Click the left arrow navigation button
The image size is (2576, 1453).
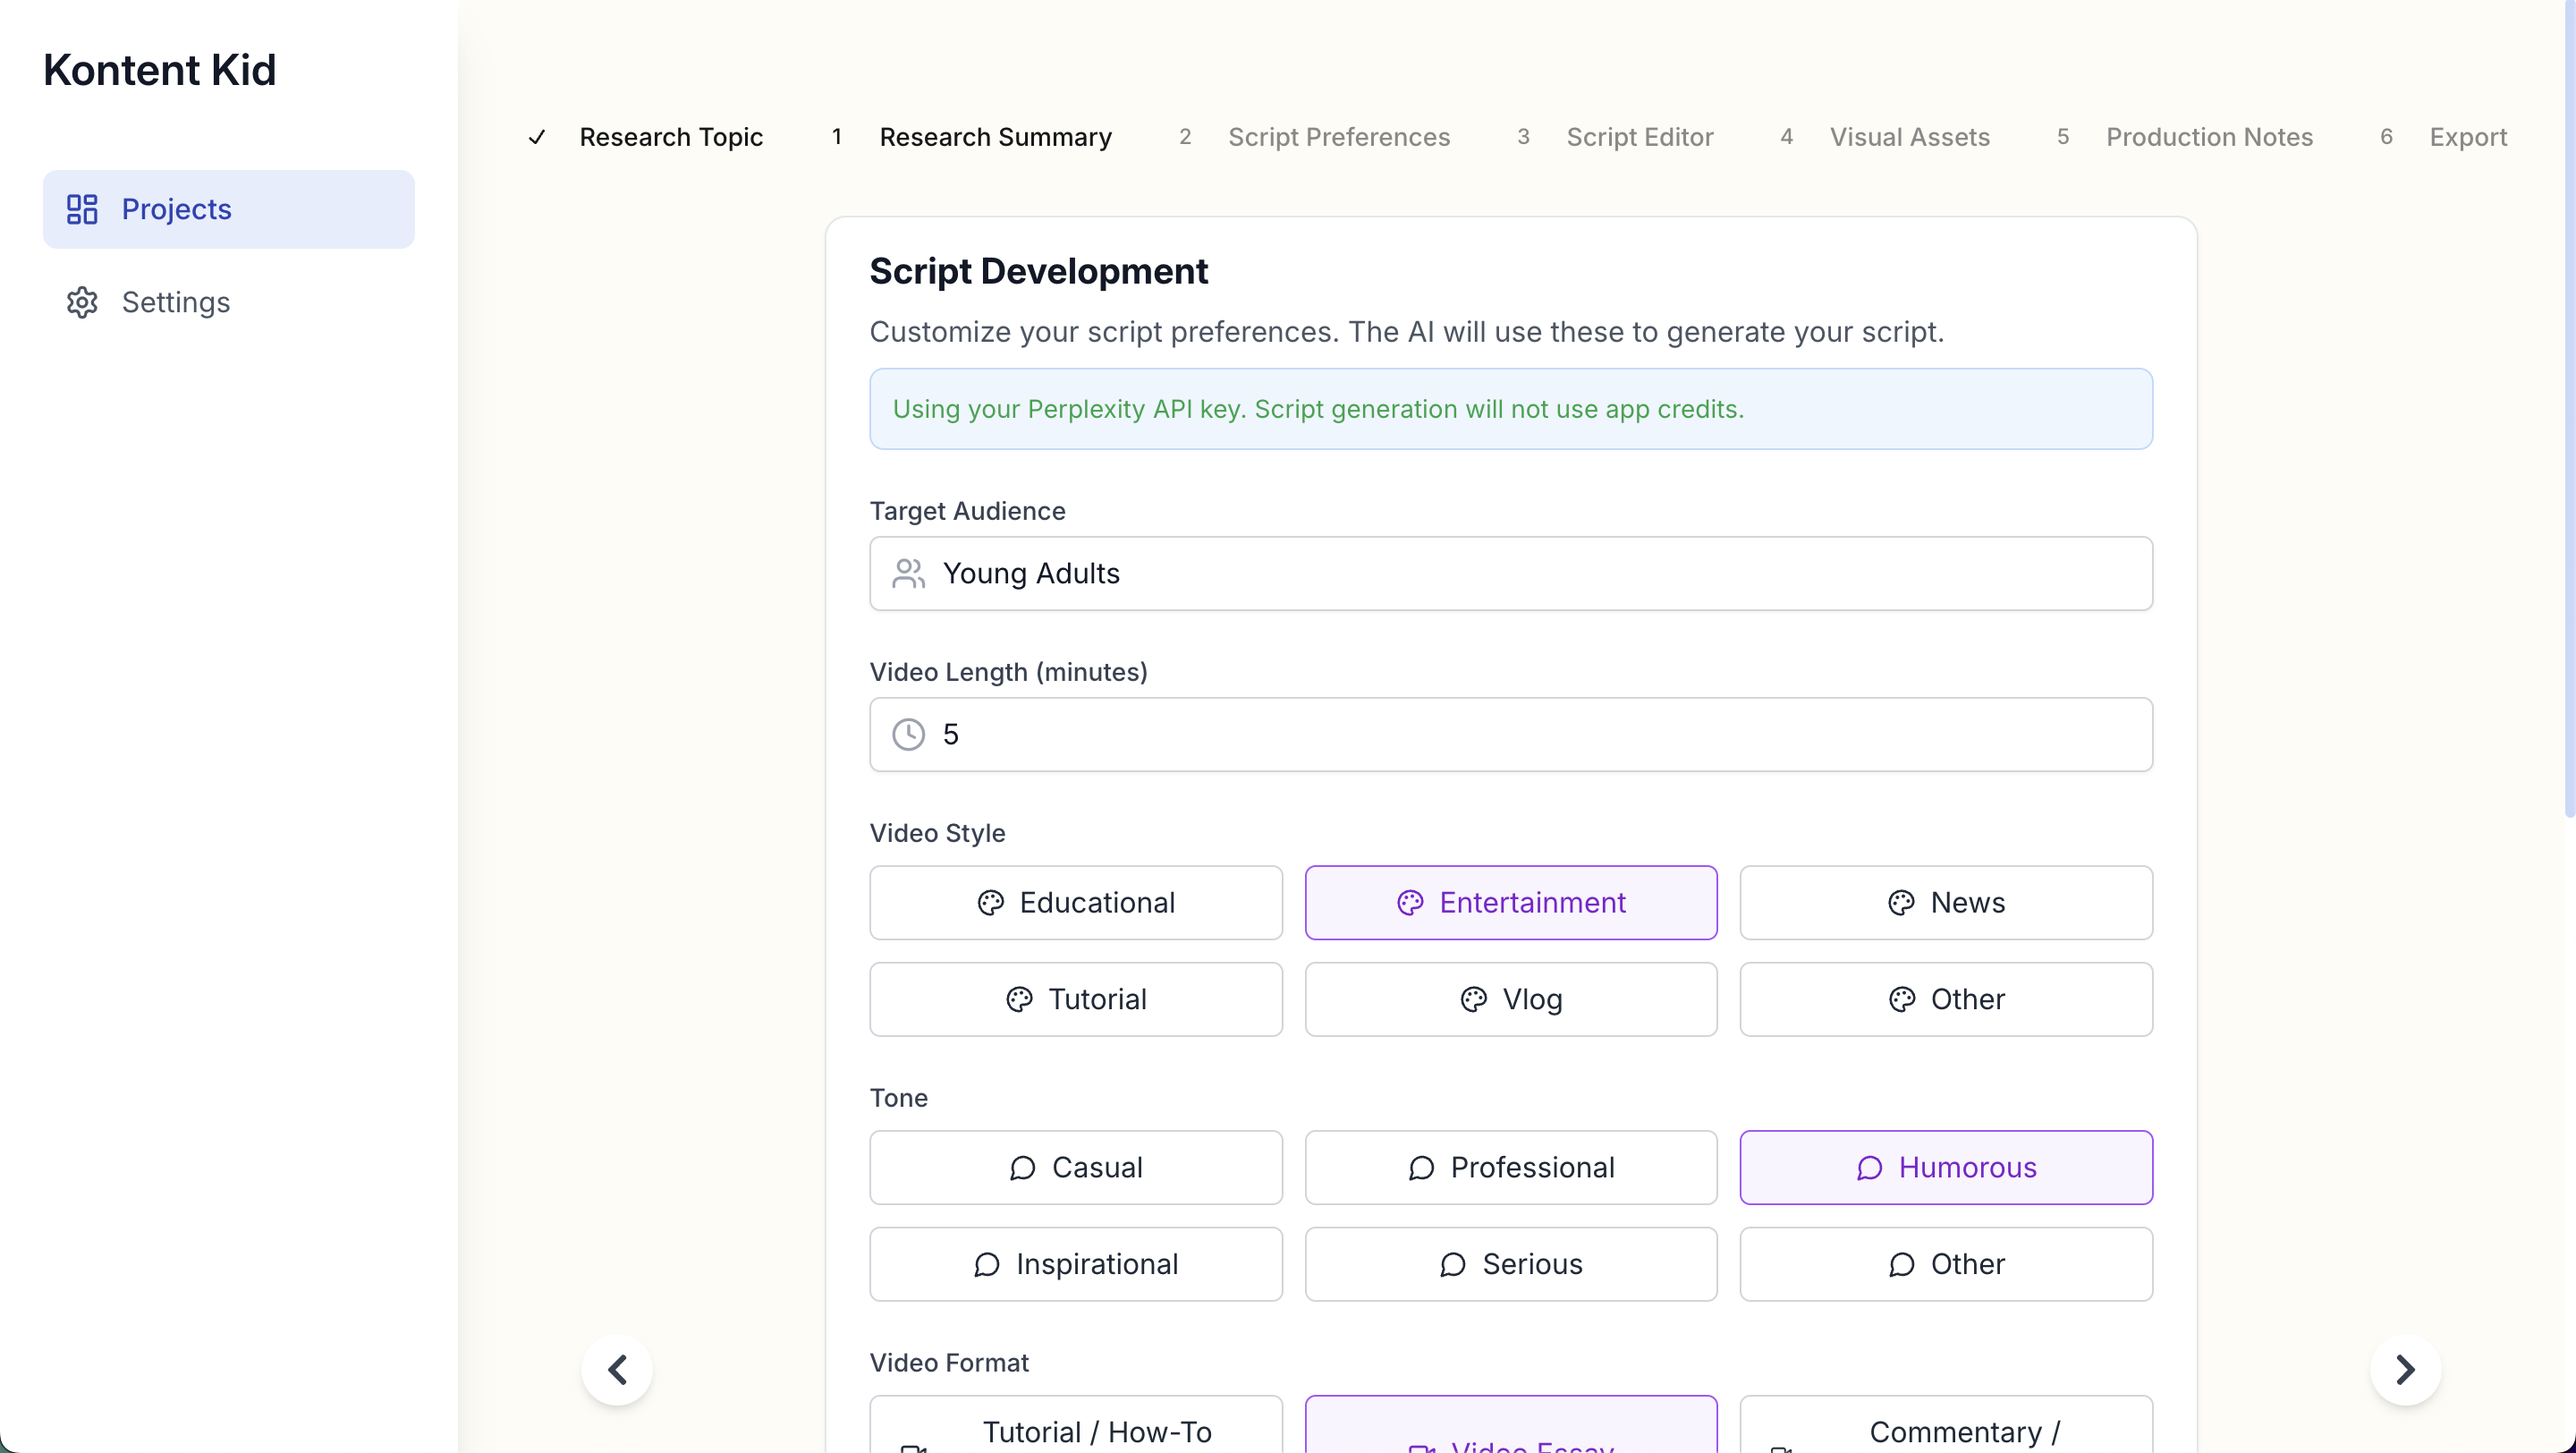click(x=617, y=1369)
